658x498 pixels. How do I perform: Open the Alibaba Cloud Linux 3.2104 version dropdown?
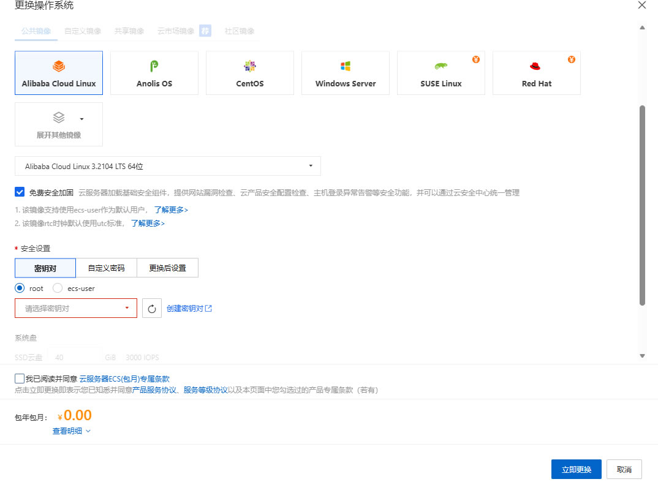pyautogui.click(x=168, y=166)
